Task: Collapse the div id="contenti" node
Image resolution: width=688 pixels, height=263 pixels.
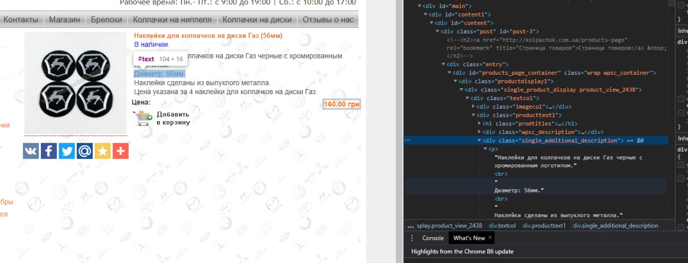Action: 426,15
